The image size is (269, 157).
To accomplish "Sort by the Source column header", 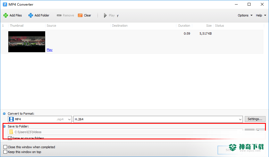I will [x=51, y=26].
